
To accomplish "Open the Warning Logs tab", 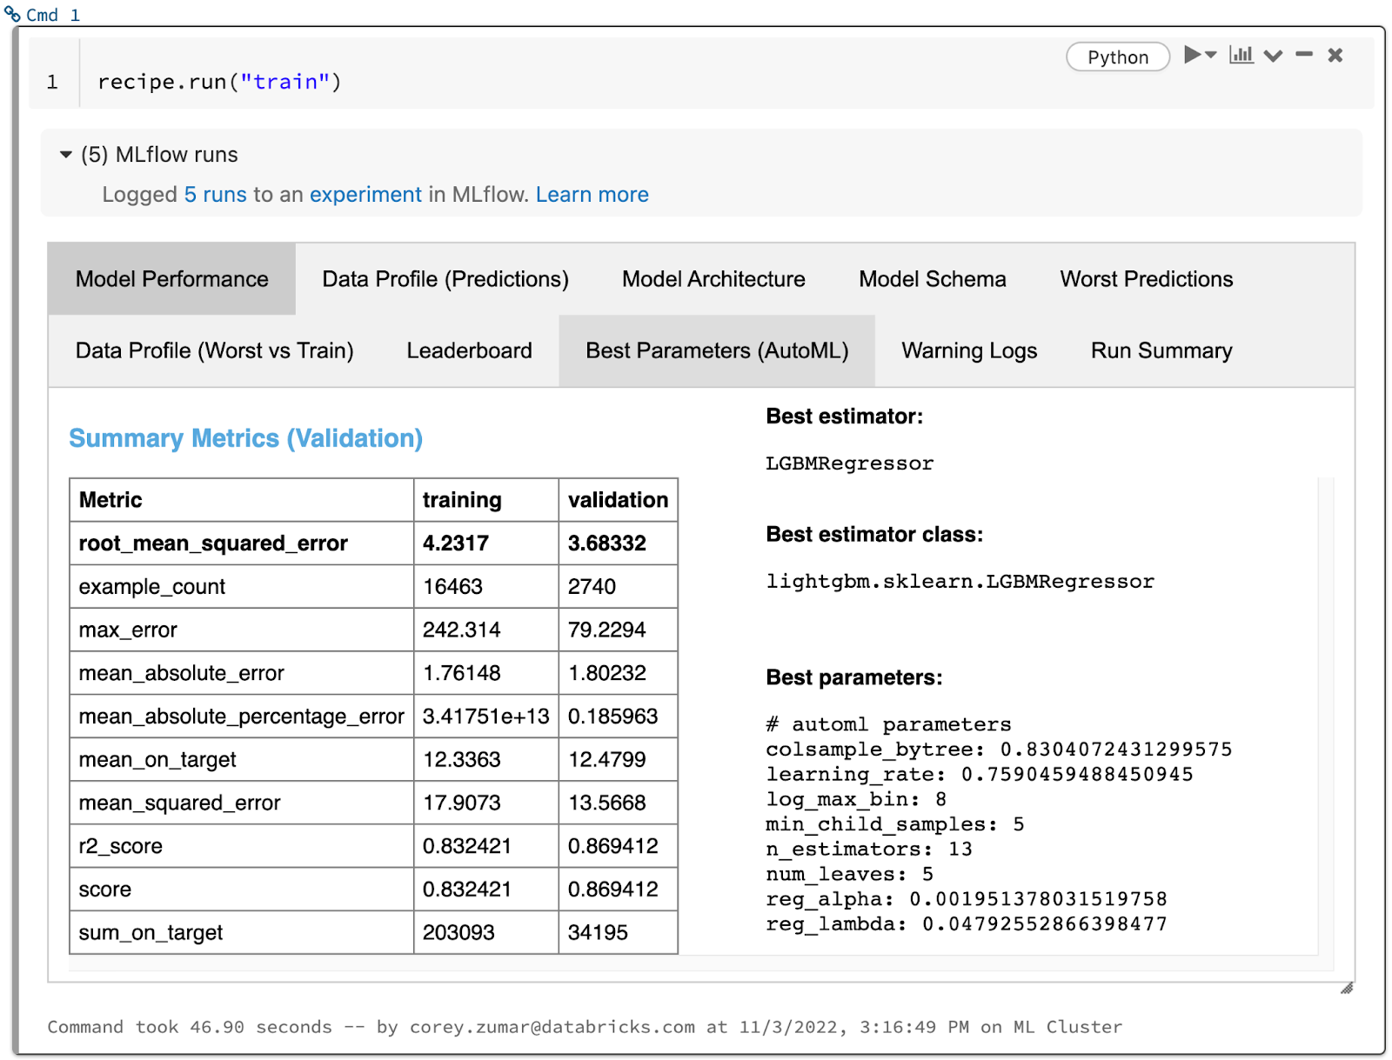I will coord(969,350).
